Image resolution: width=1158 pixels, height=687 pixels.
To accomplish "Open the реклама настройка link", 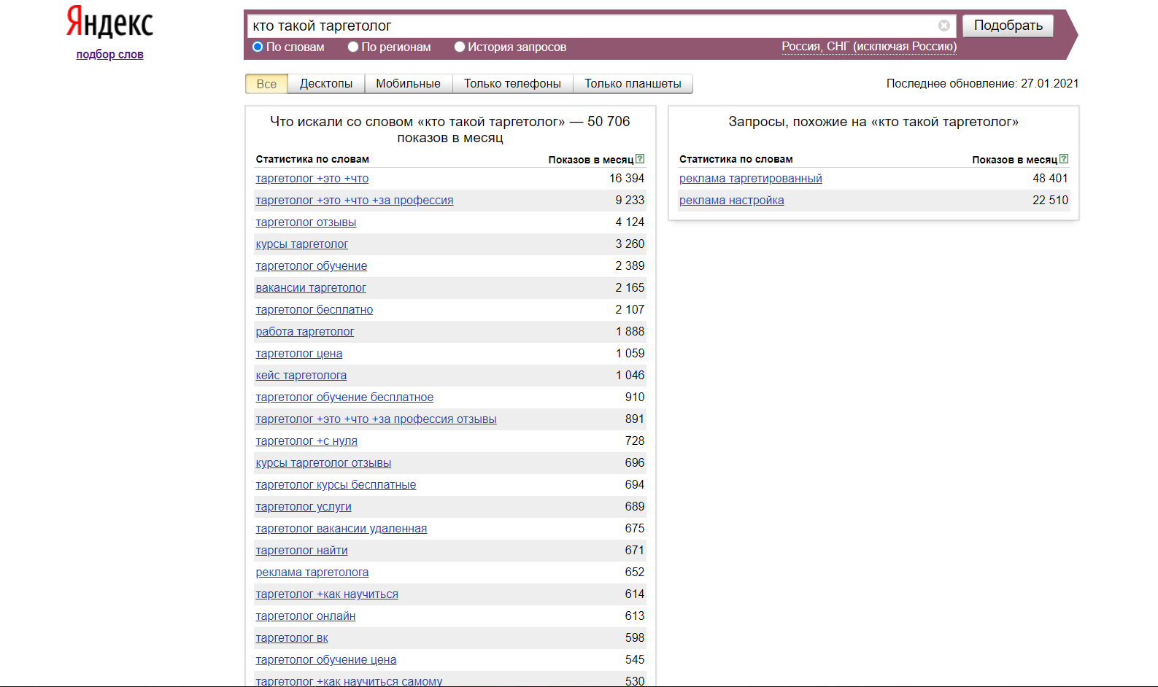I will [731, 201].
